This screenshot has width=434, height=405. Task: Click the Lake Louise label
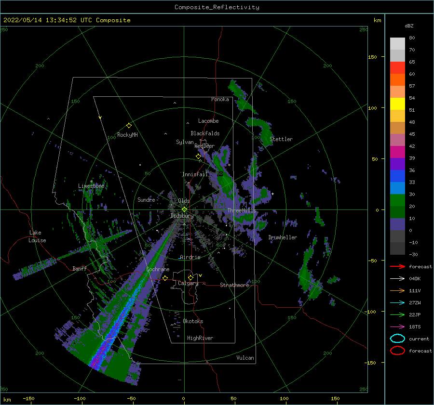(x=37, y=236)
